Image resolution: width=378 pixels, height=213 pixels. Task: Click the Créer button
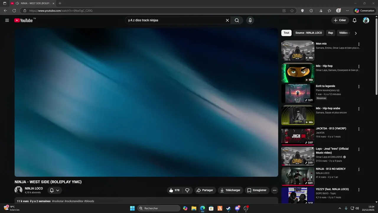pos(340,20)
